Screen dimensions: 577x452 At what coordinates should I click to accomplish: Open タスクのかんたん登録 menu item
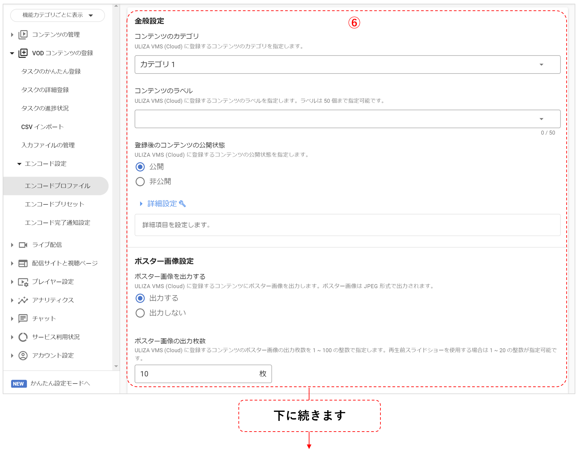tap(51, 71)
